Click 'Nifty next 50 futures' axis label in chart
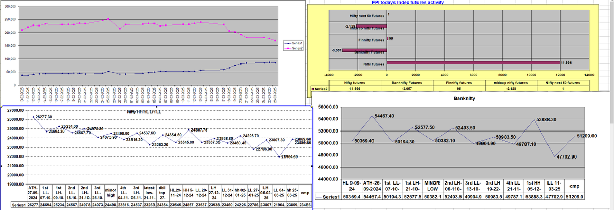614x210 pixels. coord(367,16)
